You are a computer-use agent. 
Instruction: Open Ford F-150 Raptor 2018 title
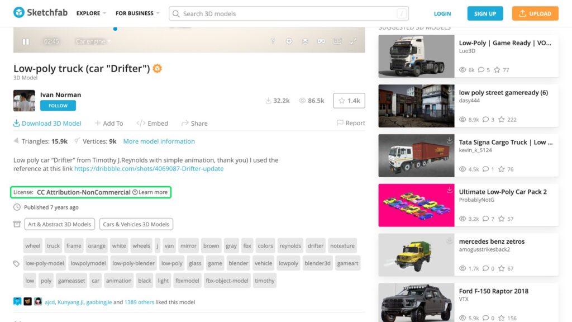(x=494, y=291)
